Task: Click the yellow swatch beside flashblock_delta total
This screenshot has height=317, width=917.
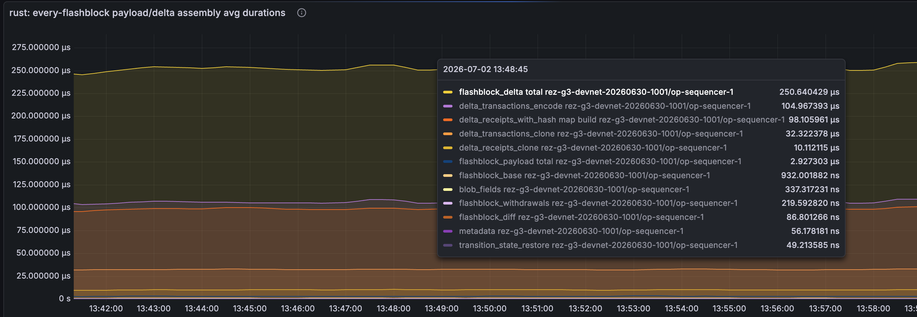Action: click(x=447, y=92)
